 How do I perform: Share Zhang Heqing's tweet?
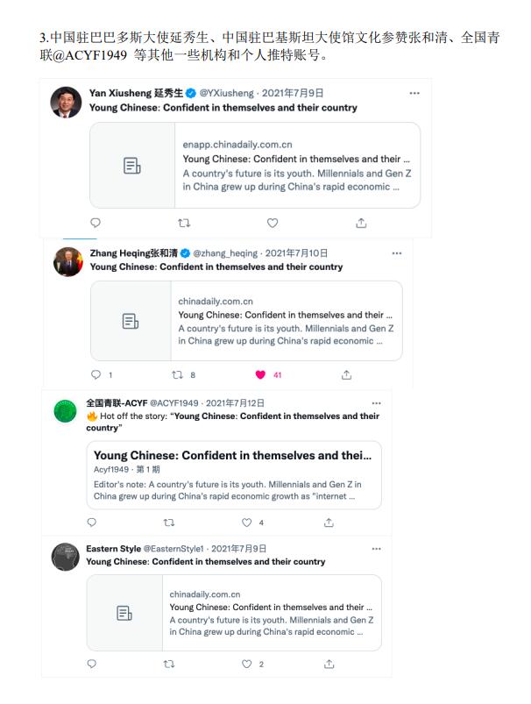346,374
